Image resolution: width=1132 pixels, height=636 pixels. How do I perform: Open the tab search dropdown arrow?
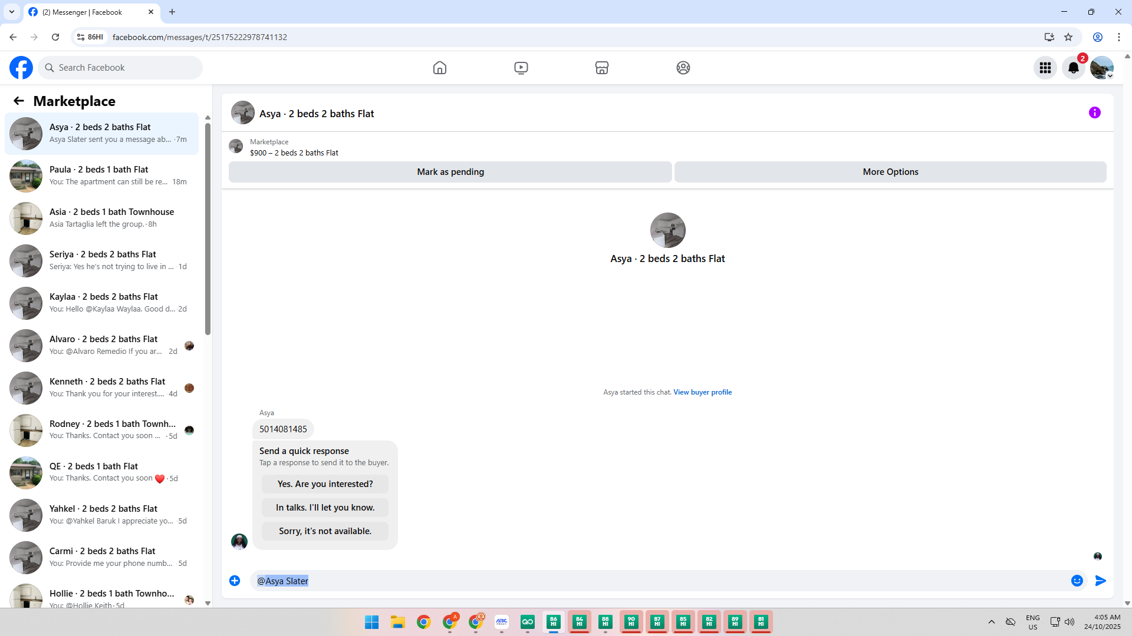(x=12, y=12)
